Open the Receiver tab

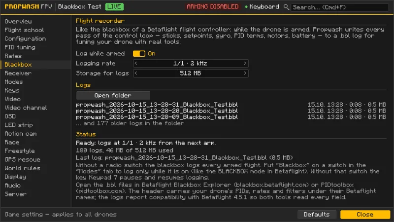pyautogui.click(x=35, y=73)
